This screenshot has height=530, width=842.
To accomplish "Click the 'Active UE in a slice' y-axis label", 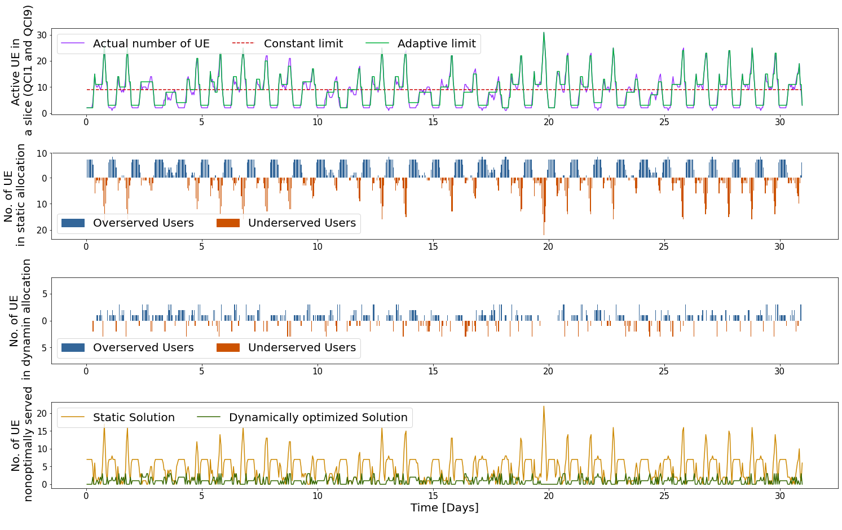I will coord(22,70).
